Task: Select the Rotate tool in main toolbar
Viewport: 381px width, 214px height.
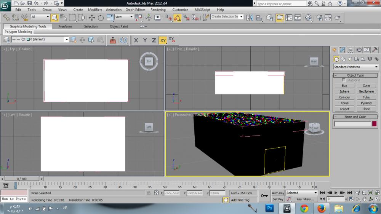Action: tap(101, 18)
